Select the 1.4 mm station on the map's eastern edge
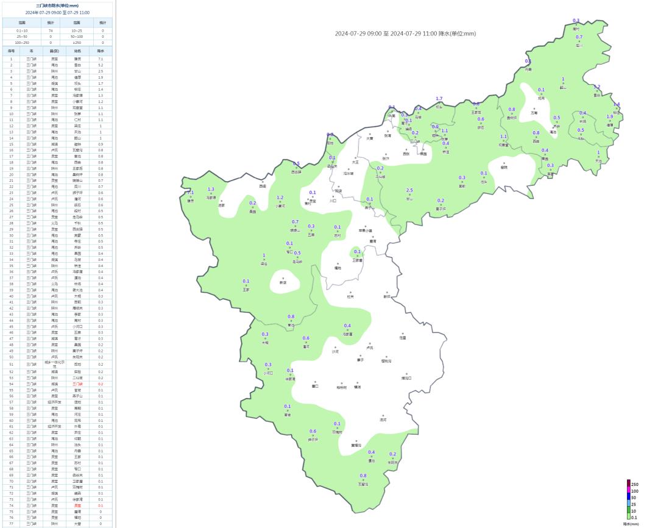The width and height of the screenshot is (658, 528). coord(617,109)
